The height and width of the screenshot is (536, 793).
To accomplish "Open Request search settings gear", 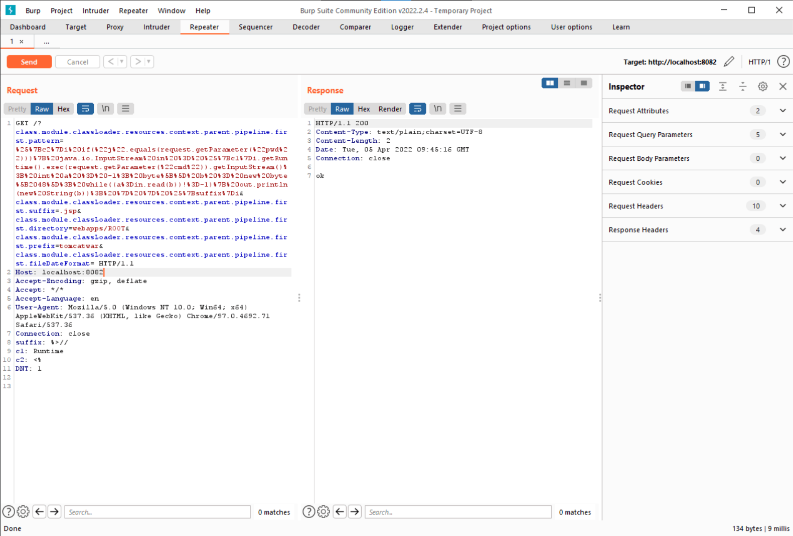I will tap(23, 511).
